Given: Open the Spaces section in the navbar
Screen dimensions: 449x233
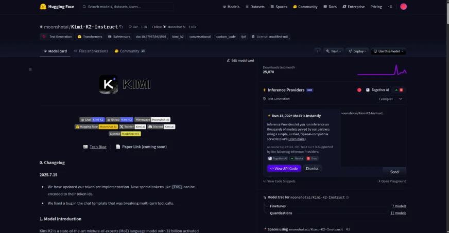Looking at the screenshot, I should [x=279, y=7].
